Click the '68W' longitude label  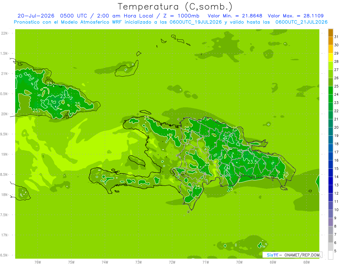point(306,262)
